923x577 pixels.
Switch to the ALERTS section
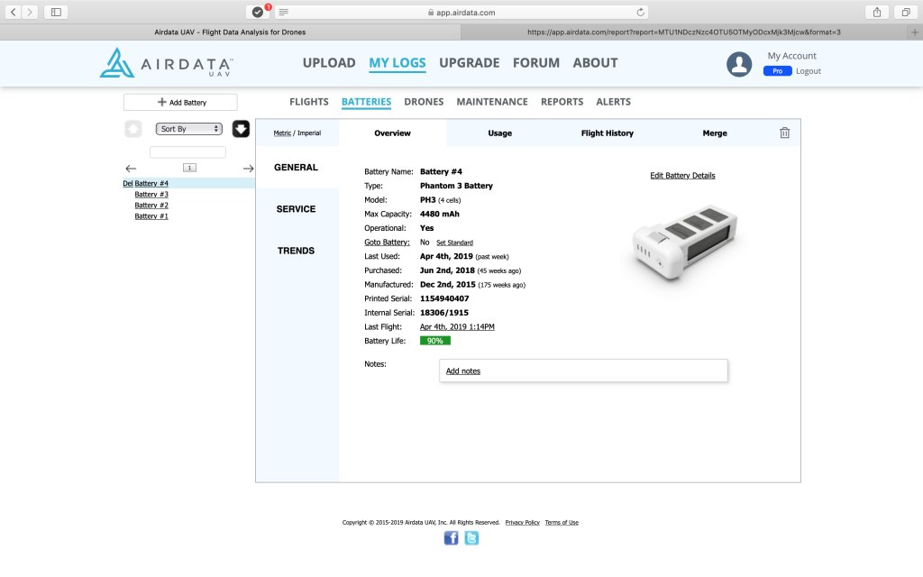click(x=613, y=102)
